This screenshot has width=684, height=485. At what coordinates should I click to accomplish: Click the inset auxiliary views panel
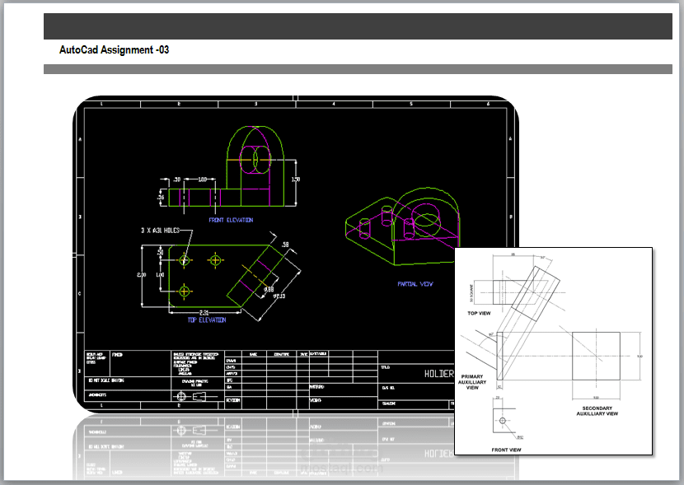(x=554, y=350)
